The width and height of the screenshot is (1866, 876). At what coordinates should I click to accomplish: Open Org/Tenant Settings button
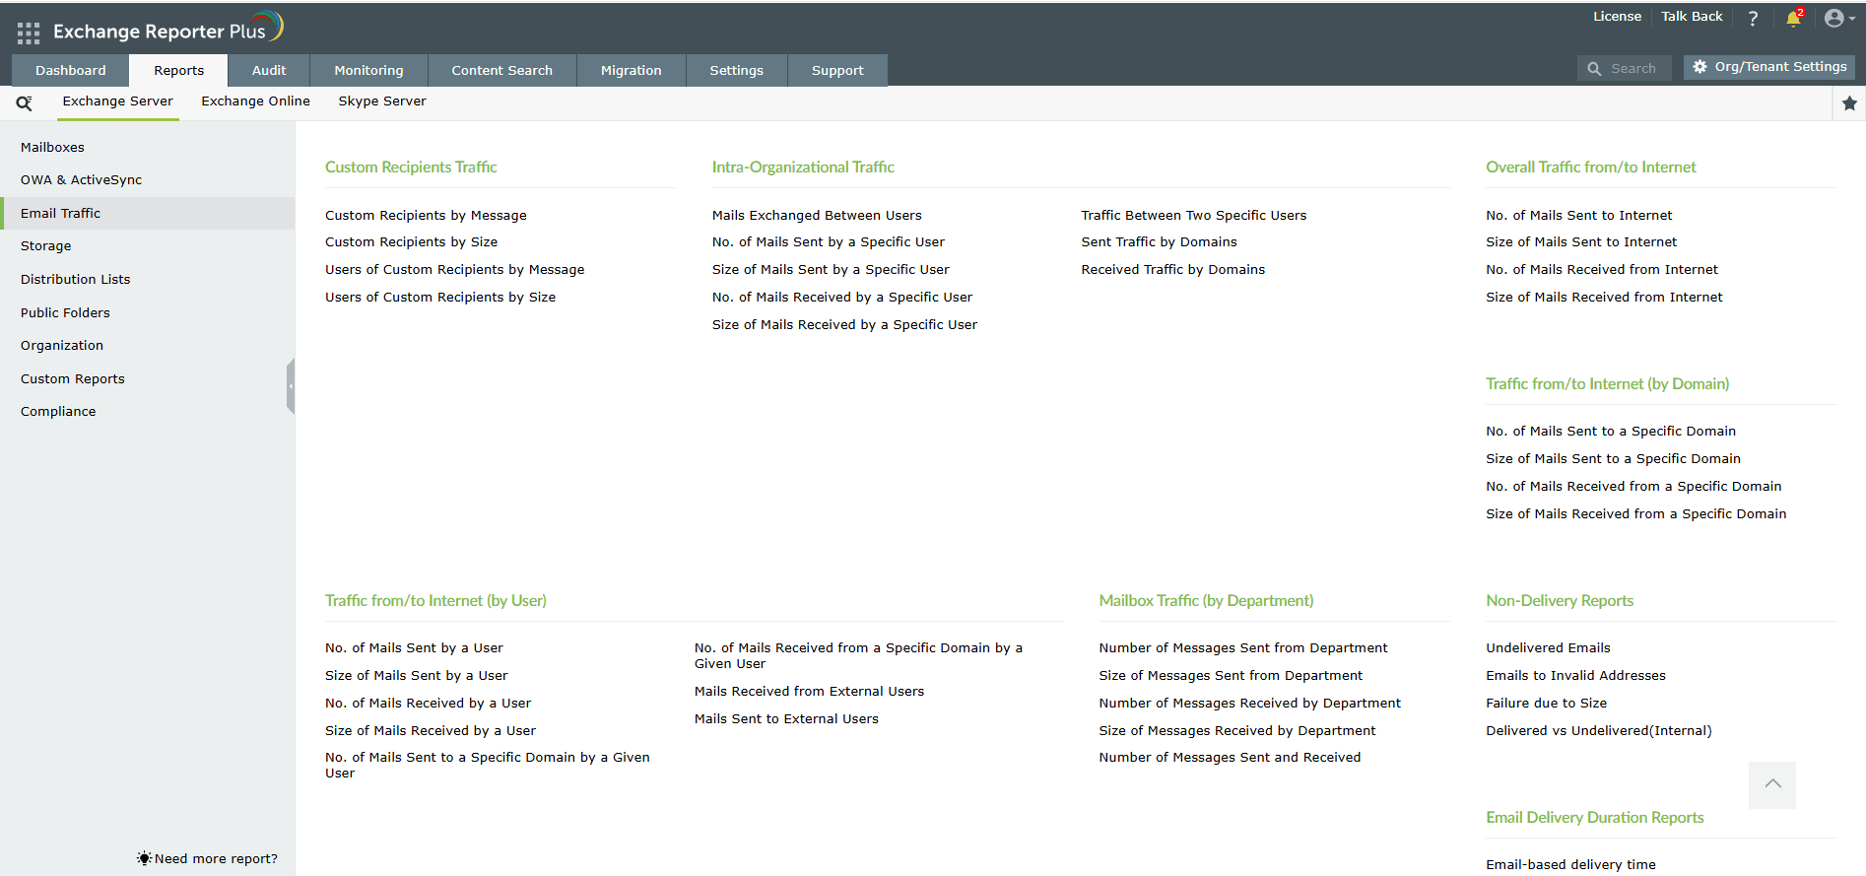(1769, 67)
